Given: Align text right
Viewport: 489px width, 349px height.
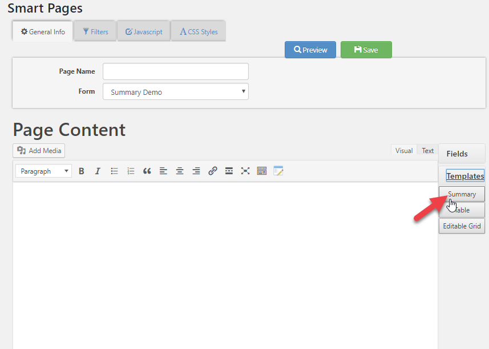Looking at the screenshot, I should pos(196,171).
